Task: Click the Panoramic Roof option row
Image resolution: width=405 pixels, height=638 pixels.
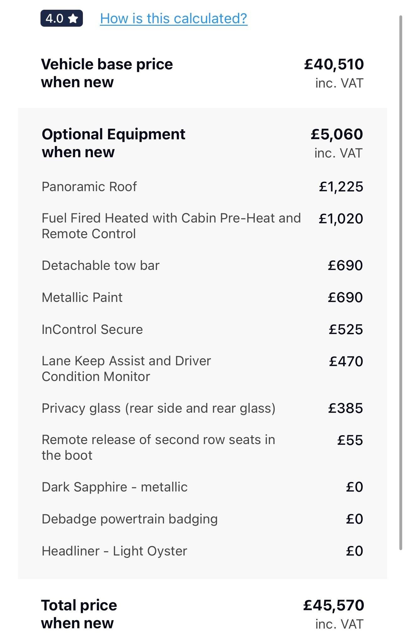Action: coord(202,187)
